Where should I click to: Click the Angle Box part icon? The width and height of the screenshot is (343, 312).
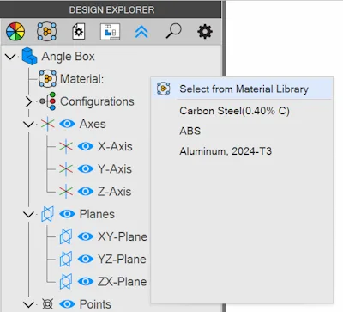29,56
